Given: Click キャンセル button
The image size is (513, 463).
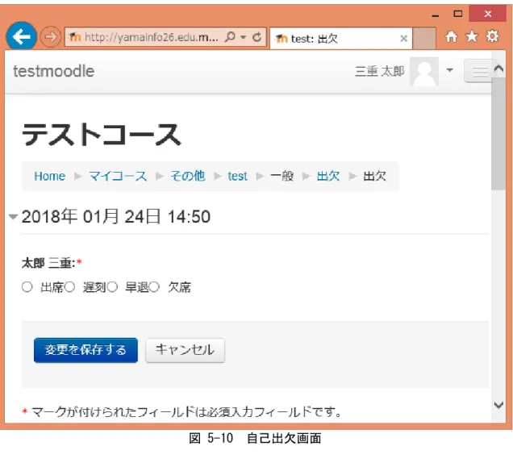Looking at the screenshot, I should (x=186, y=350).
